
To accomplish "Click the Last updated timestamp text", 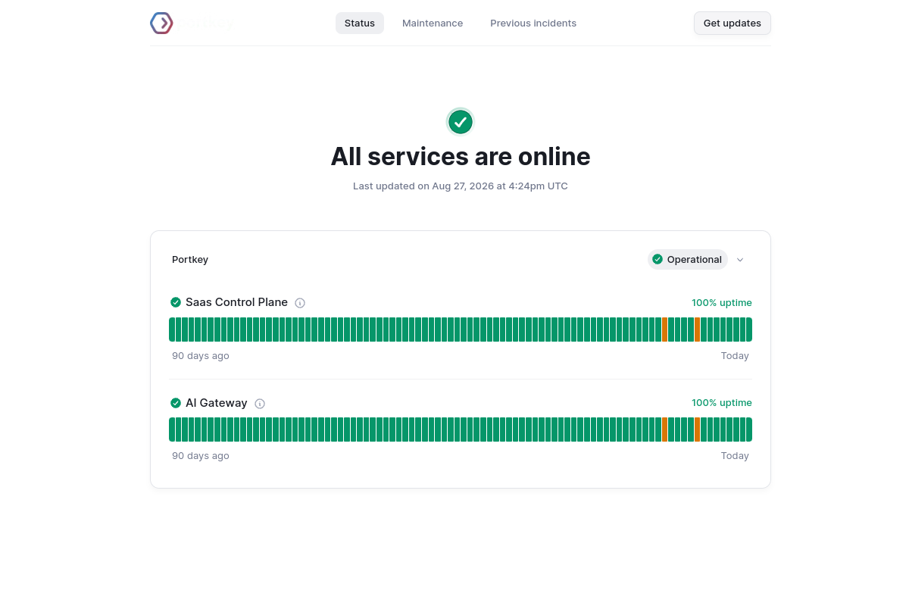I will [461, 186].
